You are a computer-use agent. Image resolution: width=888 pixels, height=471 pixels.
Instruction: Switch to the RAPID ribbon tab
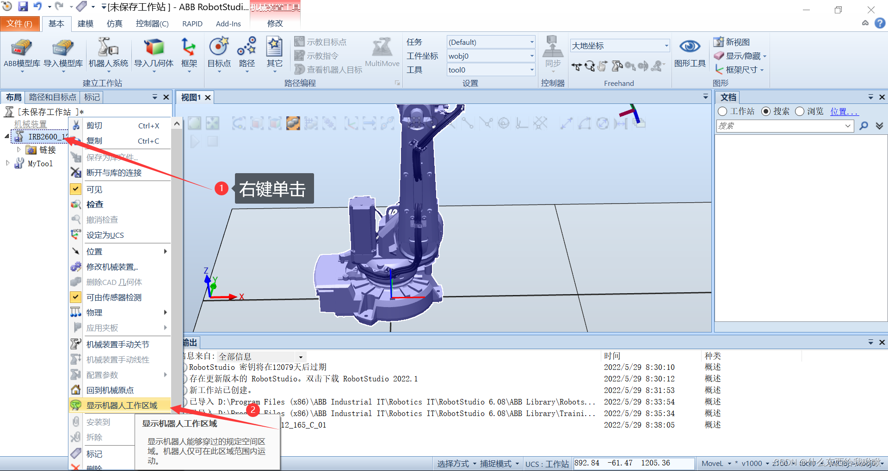(x=192, y=24)
